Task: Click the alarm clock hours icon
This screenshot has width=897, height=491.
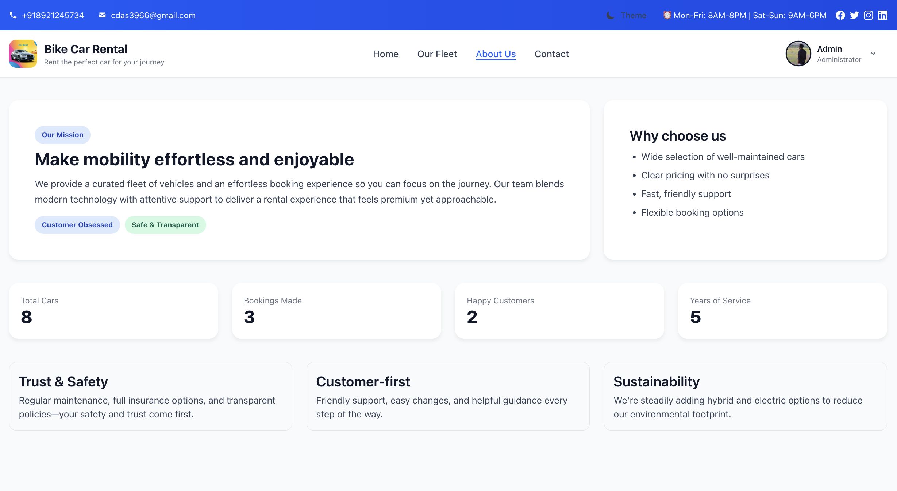Action: (x=667, y=15)
